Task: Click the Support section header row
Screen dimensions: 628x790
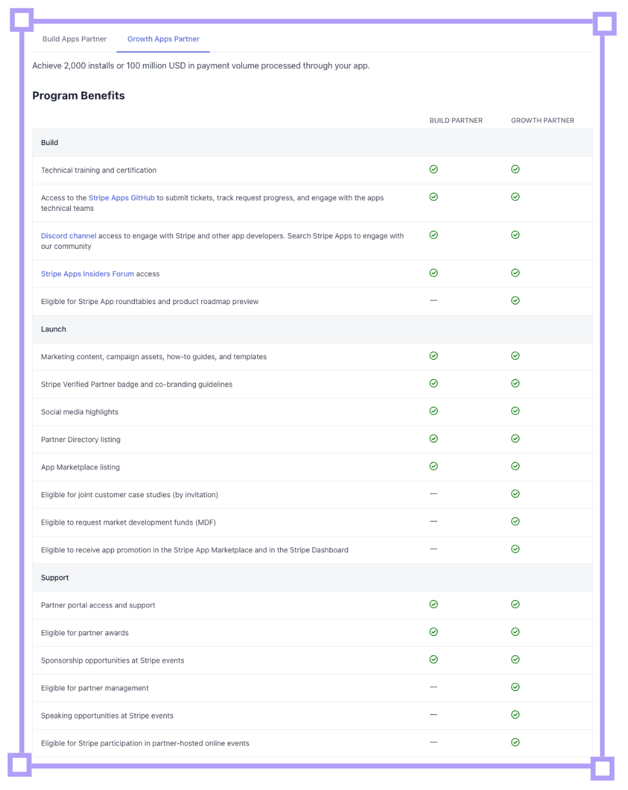Action: pyautogui.click(x=312, y=578)
